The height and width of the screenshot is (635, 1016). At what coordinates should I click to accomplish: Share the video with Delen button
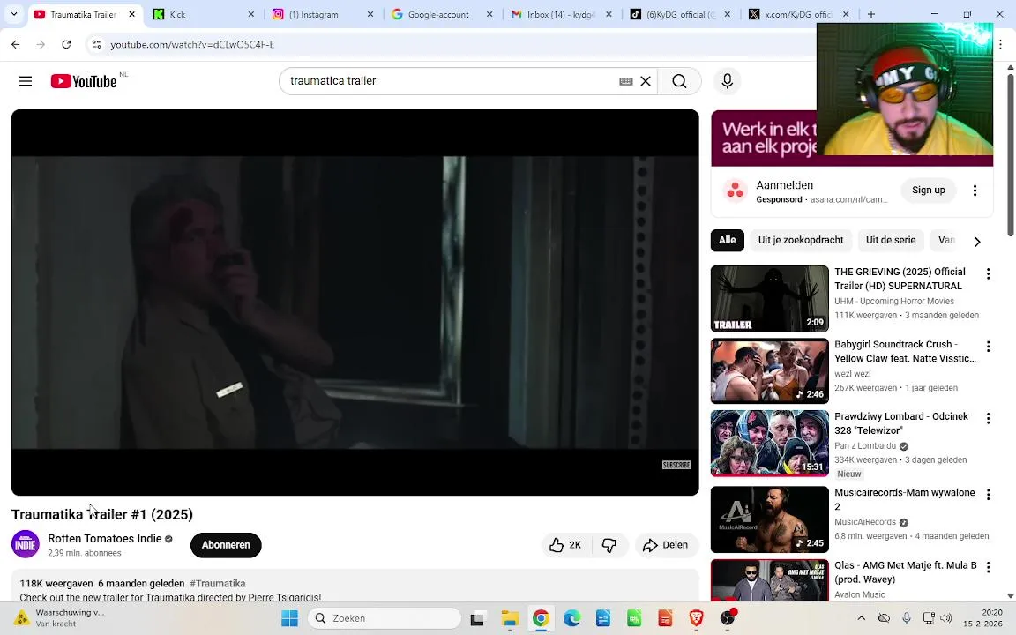(666, 545)
